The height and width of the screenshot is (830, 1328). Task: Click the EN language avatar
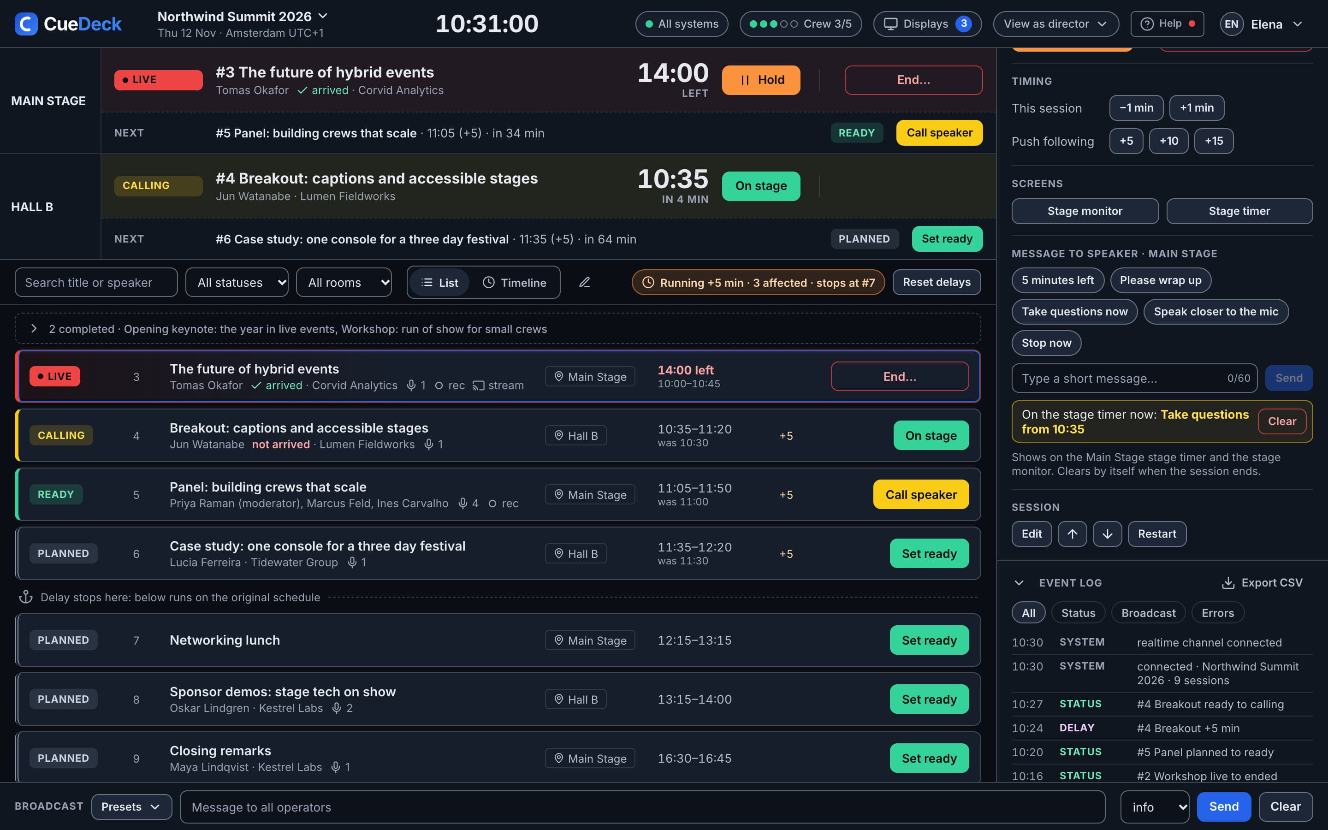[1232, 24]
